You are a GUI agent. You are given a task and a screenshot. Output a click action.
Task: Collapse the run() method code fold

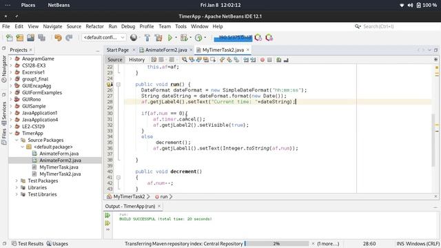tap(119, 84)
